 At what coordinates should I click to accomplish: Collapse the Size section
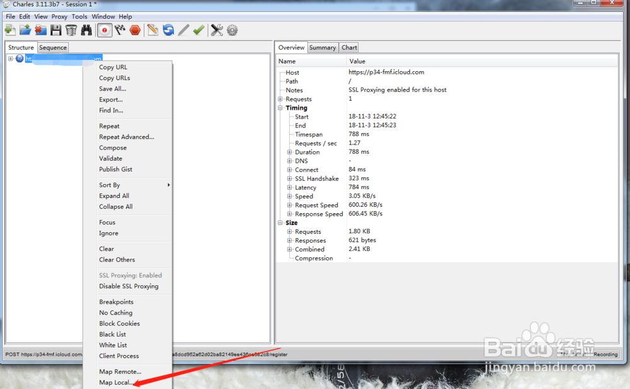pyautogui.click(x=280, y=223)
